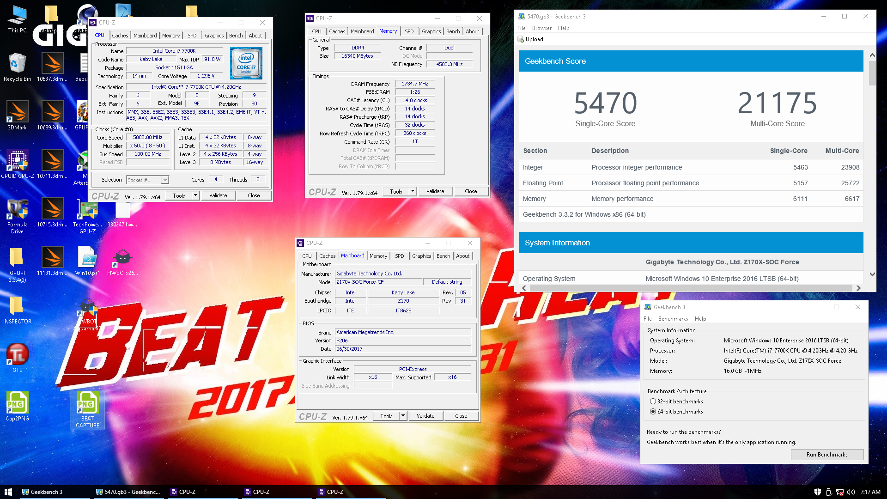Expand Tools dropdown arrow in Mainboard window
The width and height of the screenshot is (887, 499).
tap(403, 416)
